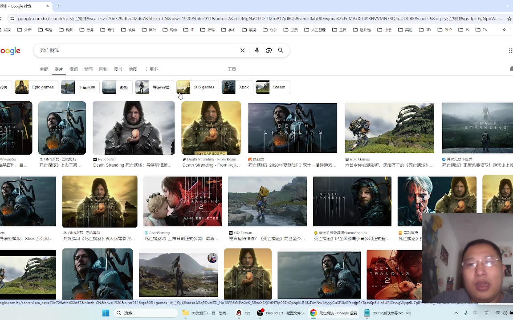Viewport: 513px width, 320px height.
Task: Click the browser address bar URL
Action: click(x=260, y=19)
